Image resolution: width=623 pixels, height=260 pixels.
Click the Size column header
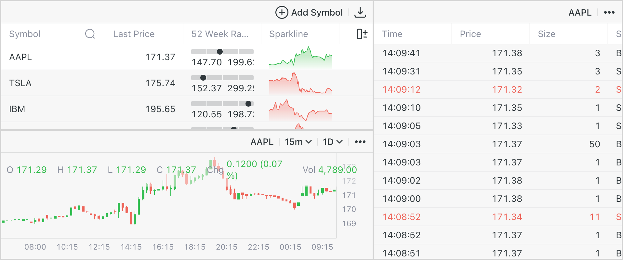(x=547, y=34)
